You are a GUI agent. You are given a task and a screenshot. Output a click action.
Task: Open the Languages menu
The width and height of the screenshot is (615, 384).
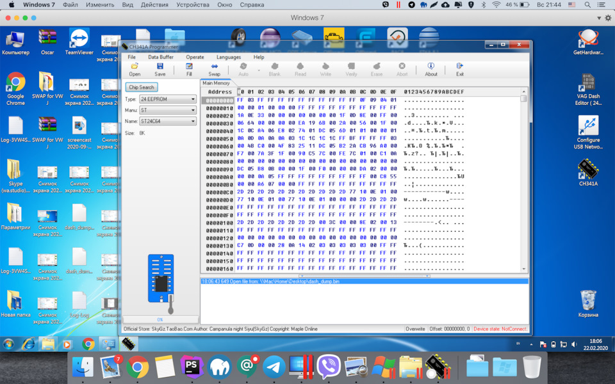click(x=228, y=57)
